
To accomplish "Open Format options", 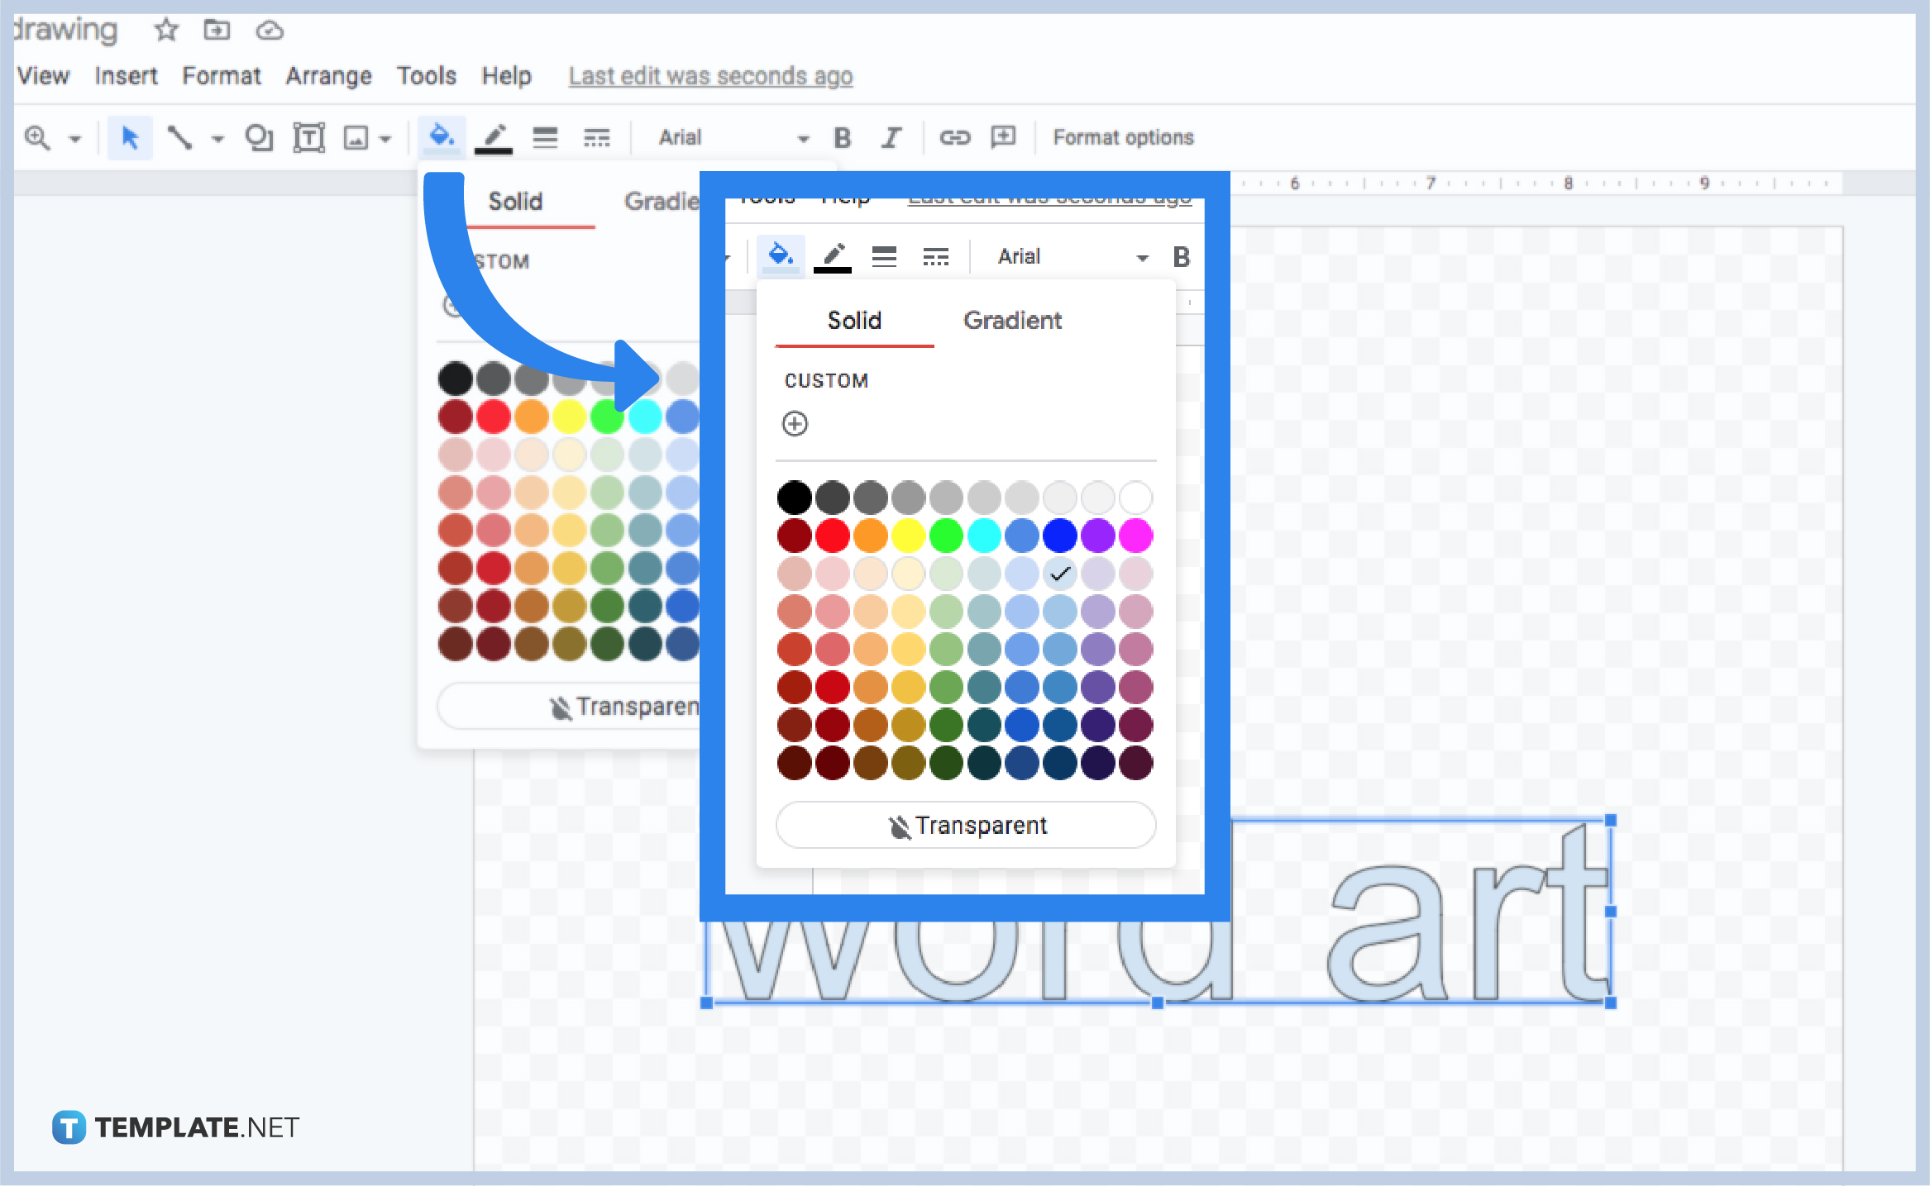I will coord(1122,137).
